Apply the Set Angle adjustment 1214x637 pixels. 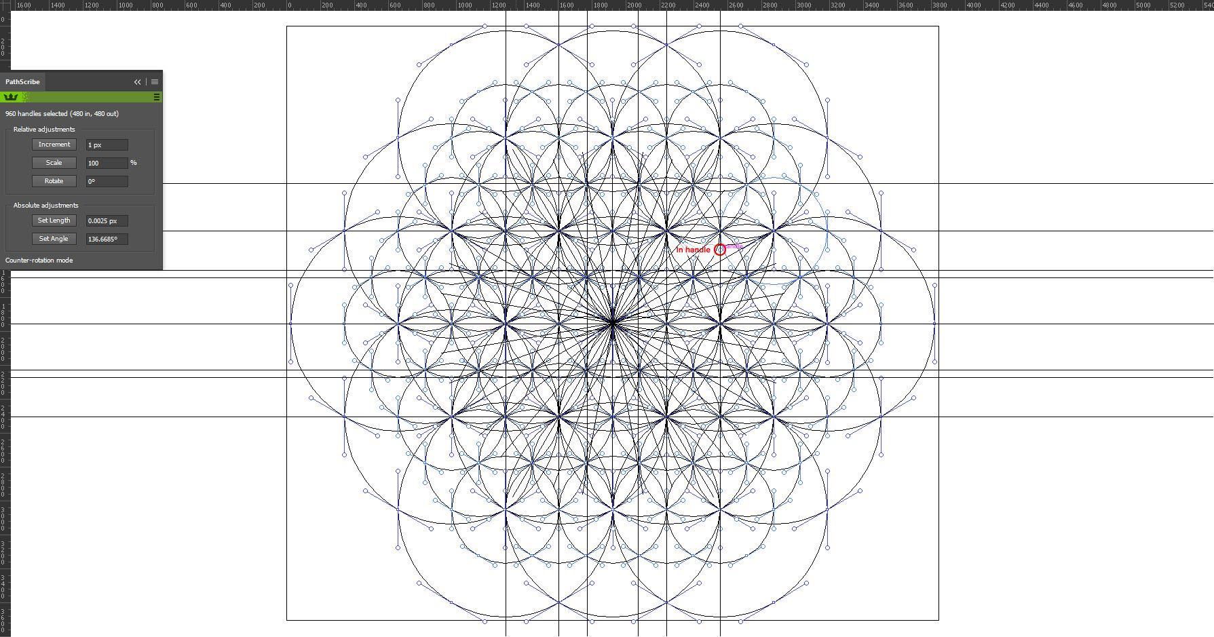point(54,238)
